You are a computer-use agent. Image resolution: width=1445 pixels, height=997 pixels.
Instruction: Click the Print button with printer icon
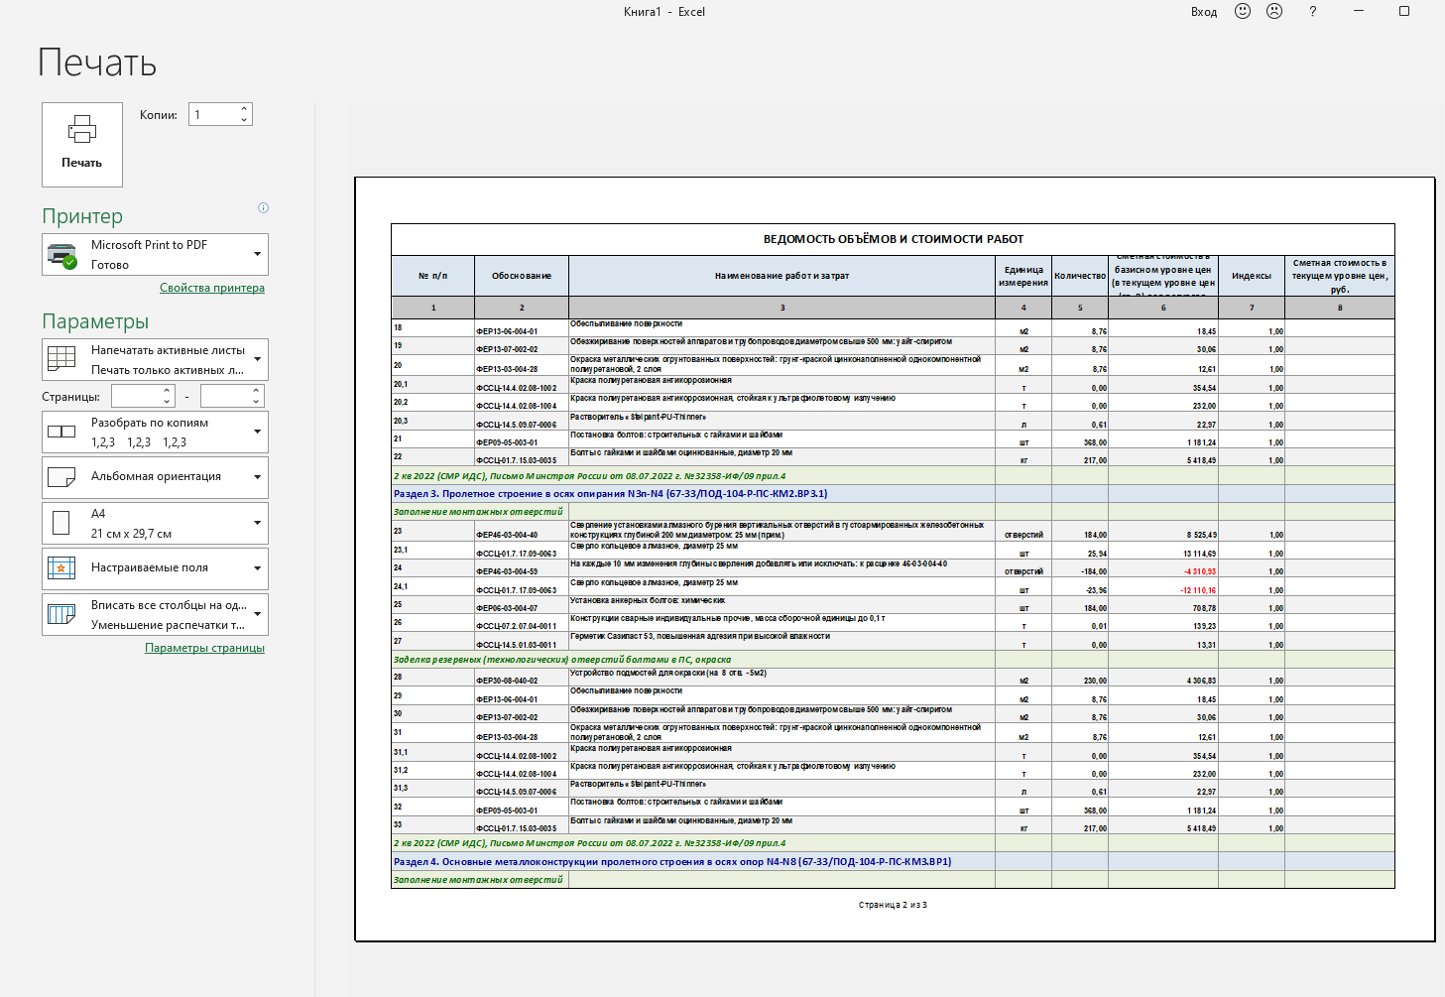point(81,144)
